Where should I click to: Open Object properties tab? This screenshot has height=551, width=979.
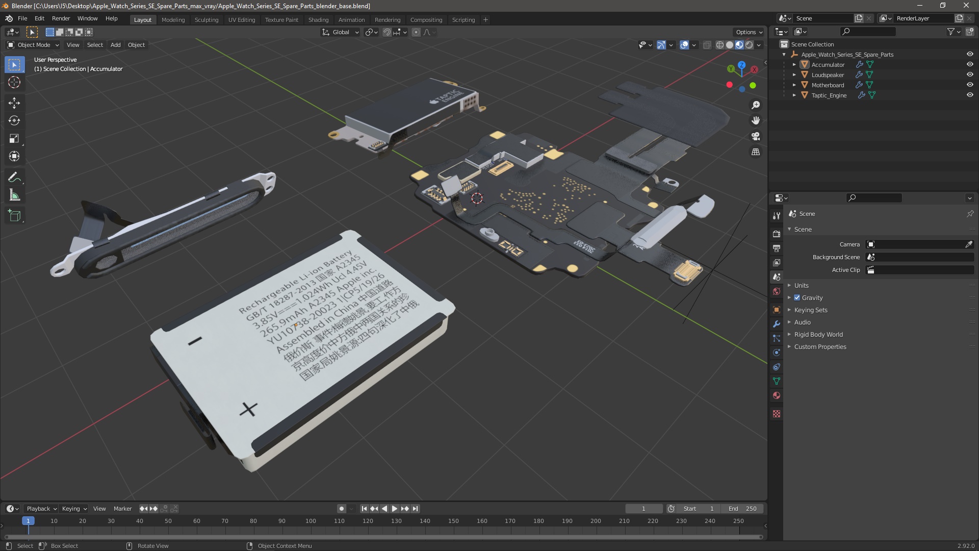click(777, 310)
